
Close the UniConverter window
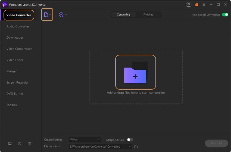[225, 5]
